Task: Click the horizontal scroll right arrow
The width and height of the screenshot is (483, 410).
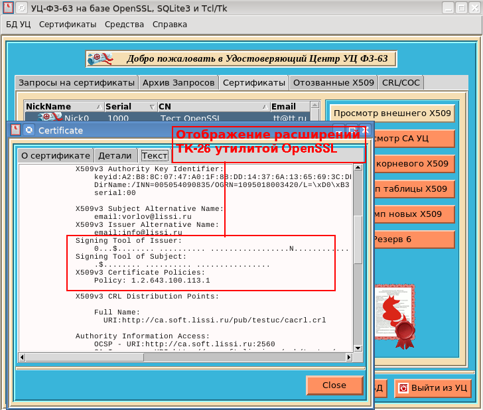Action: click(349, 358)
